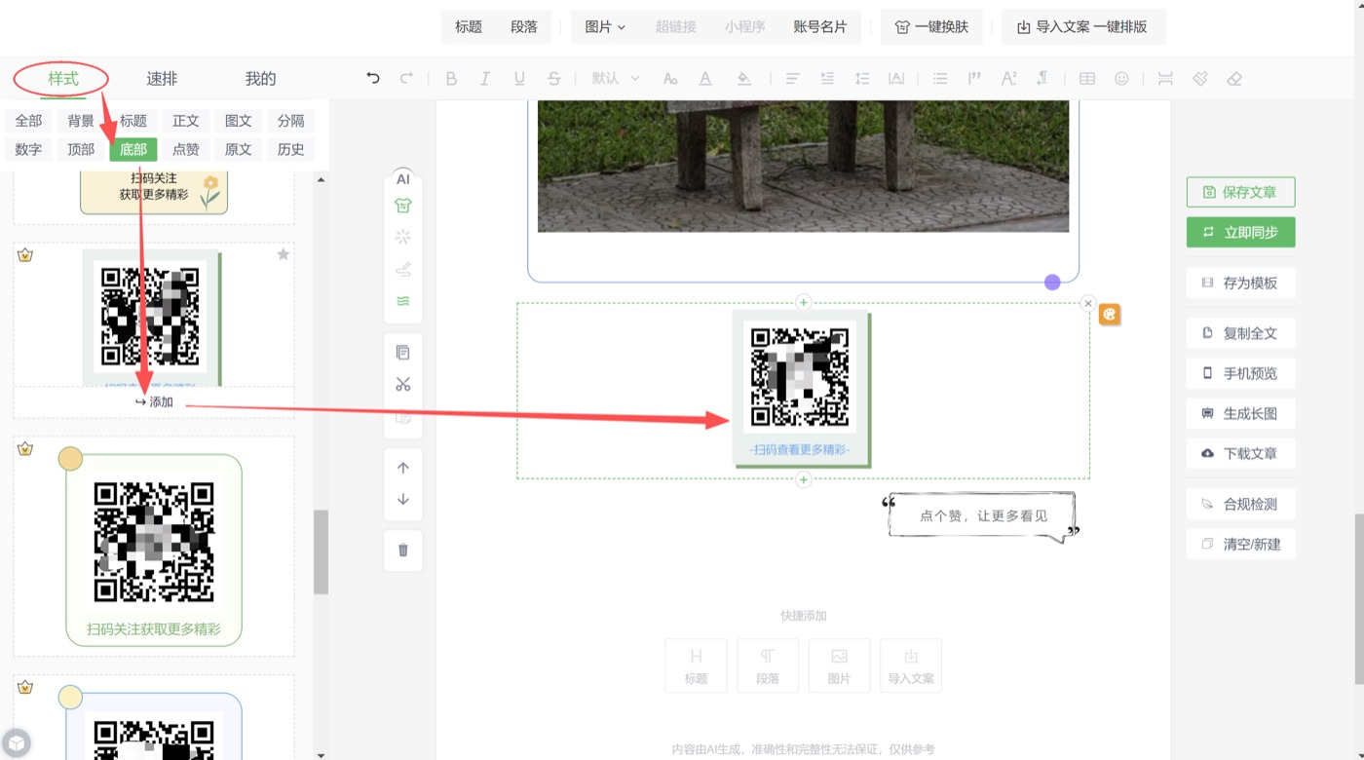Open the font color picker

[x=705, y=79]
